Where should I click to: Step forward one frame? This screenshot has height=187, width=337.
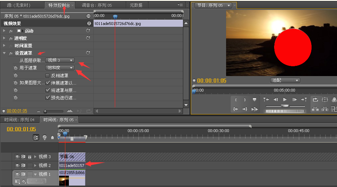[295, 99]
